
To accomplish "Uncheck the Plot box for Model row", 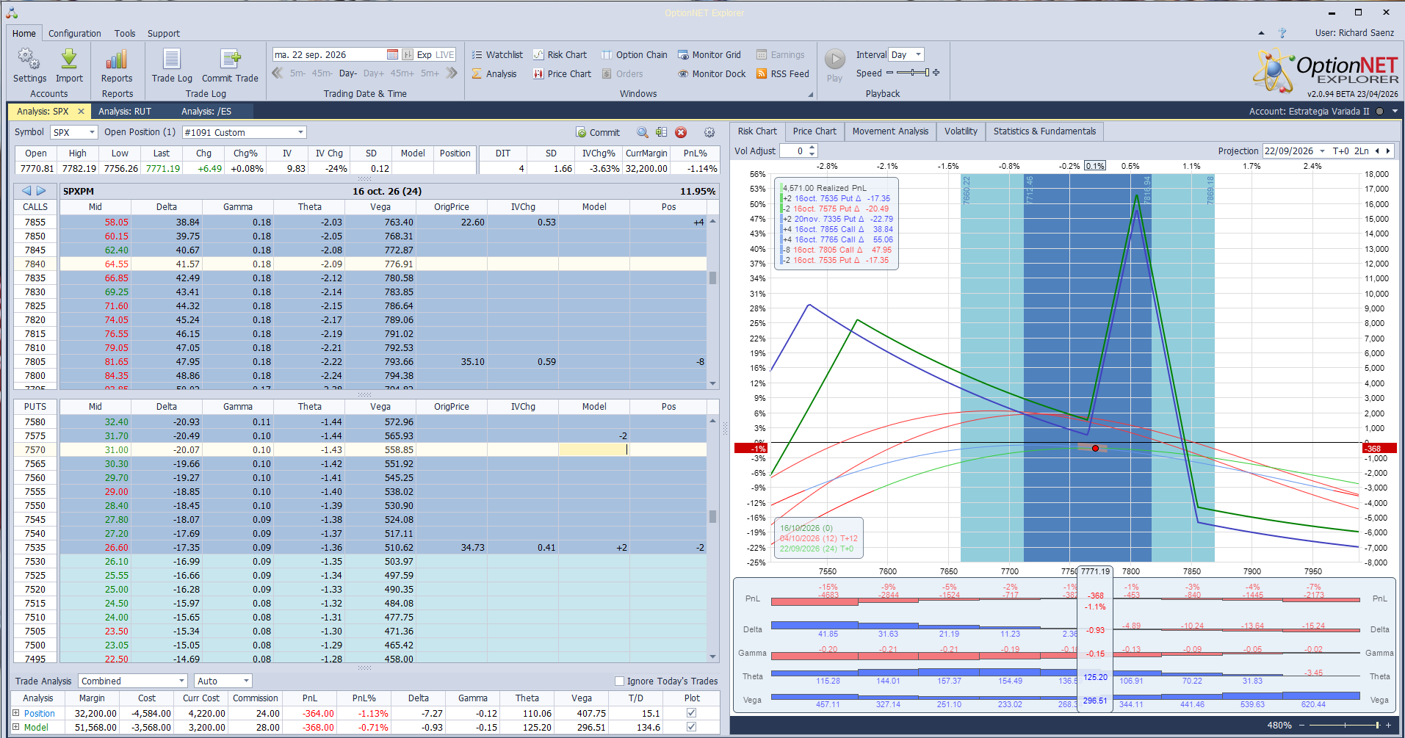I will (x=691, y=727).
